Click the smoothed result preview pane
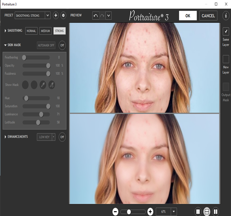 click(x=145, y=159)
